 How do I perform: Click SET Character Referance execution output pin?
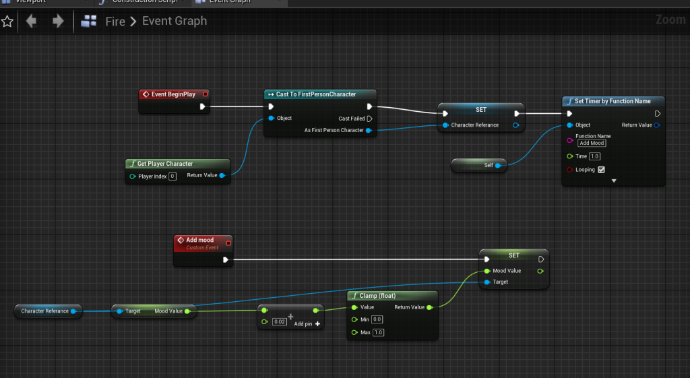tap(517, 113)
